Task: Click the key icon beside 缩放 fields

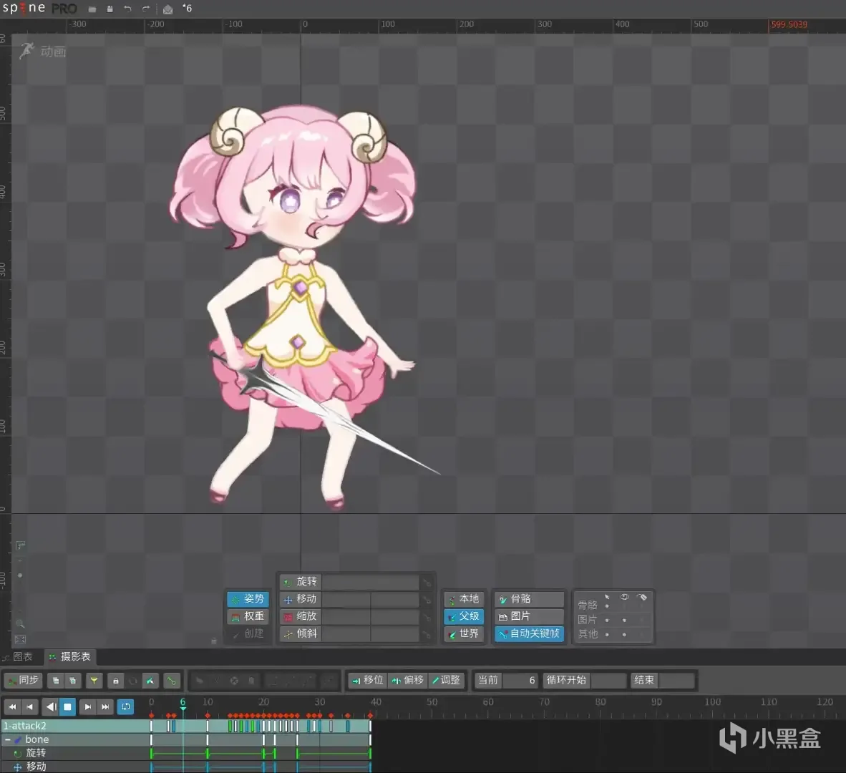Action: click(x=427, y=616)
